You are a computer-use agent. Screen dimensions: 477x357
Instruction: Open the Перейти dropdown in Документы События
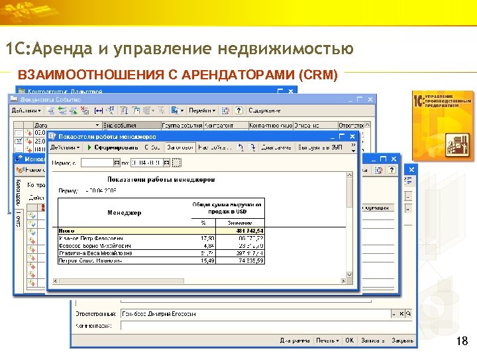pyautogui.click(x=202, y=111)
